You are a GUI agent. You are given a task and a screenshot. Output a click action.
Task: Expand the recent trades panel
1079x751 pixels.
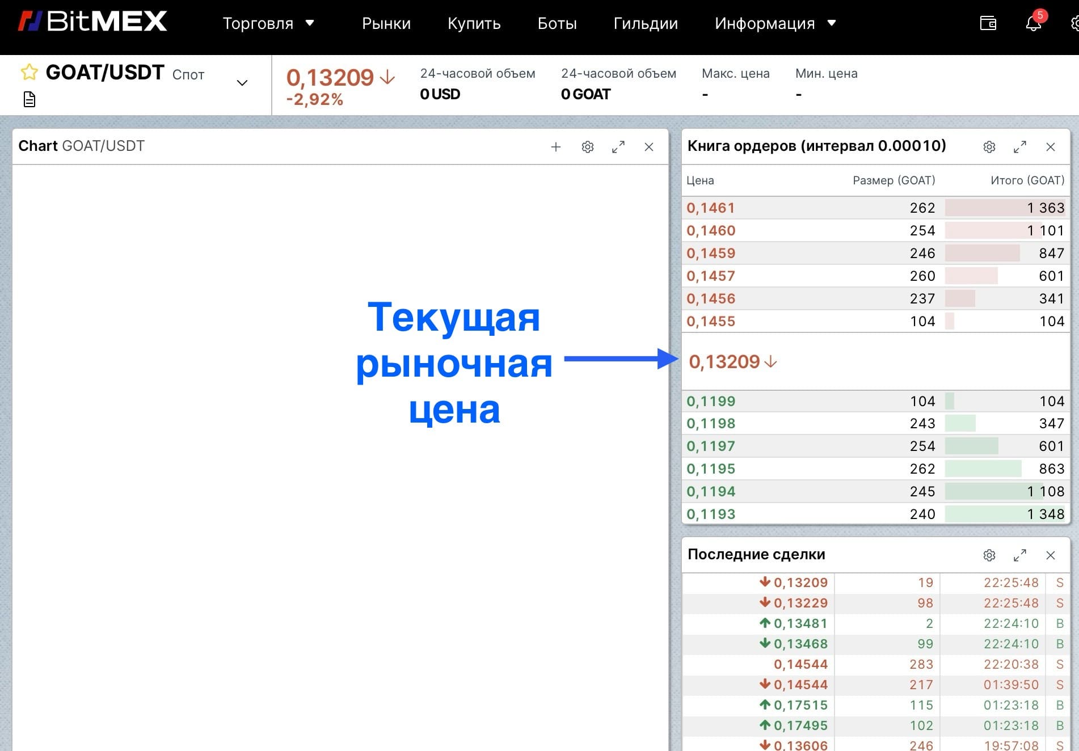click(x=1020, y=555)
